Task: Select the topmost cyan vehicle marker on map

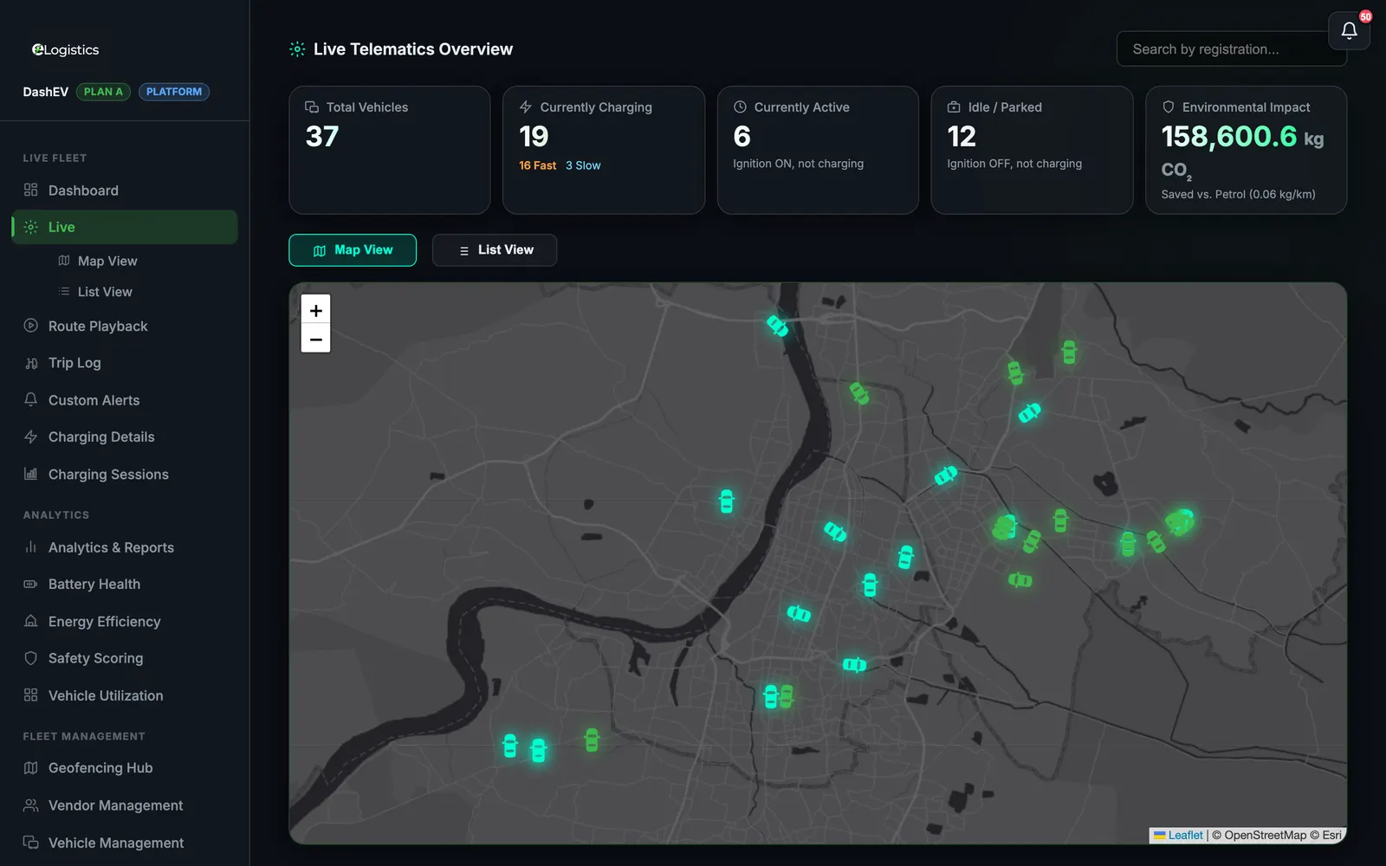Action: point(777,326)
